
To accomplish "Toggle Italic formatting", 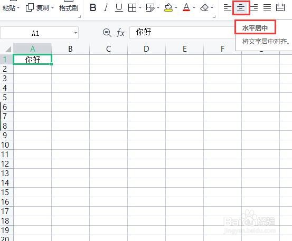I will coord(106,7).
